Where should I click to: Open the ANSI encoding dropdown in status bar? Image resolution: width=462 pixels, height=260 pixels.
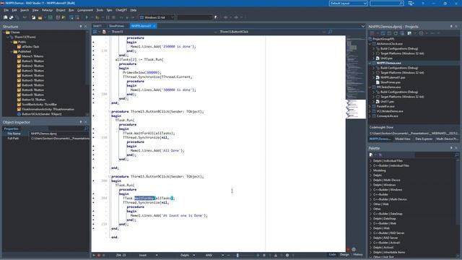point(223,255)
